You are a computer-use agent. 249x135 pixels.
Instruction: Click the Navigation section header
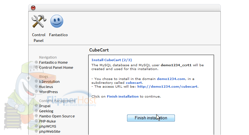point(48,57)
